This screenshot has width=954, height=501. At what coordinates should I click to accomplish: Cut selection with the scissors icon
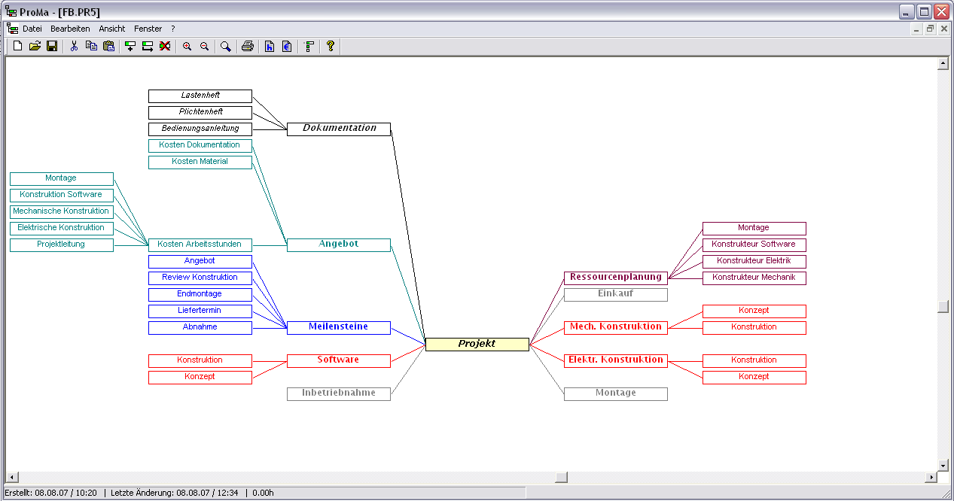(74, 47)
